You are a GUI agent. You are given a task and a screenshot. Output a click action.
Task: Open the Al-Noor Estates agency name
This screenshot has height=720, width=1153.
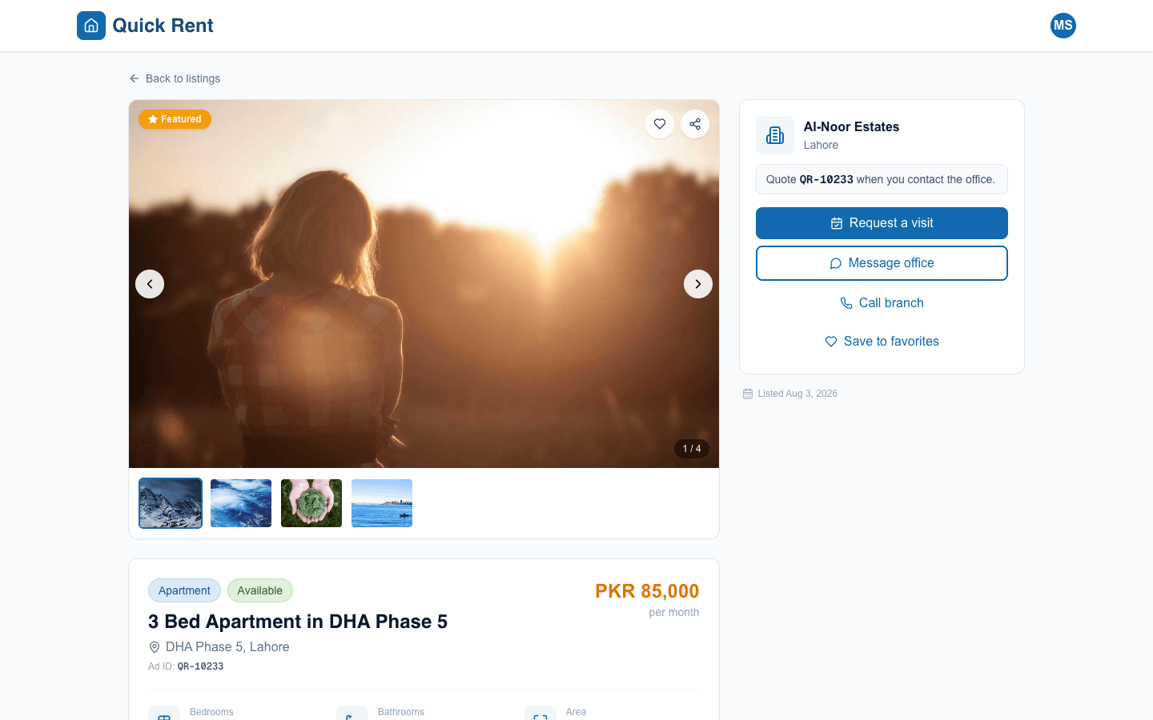(x=851, y=126)
